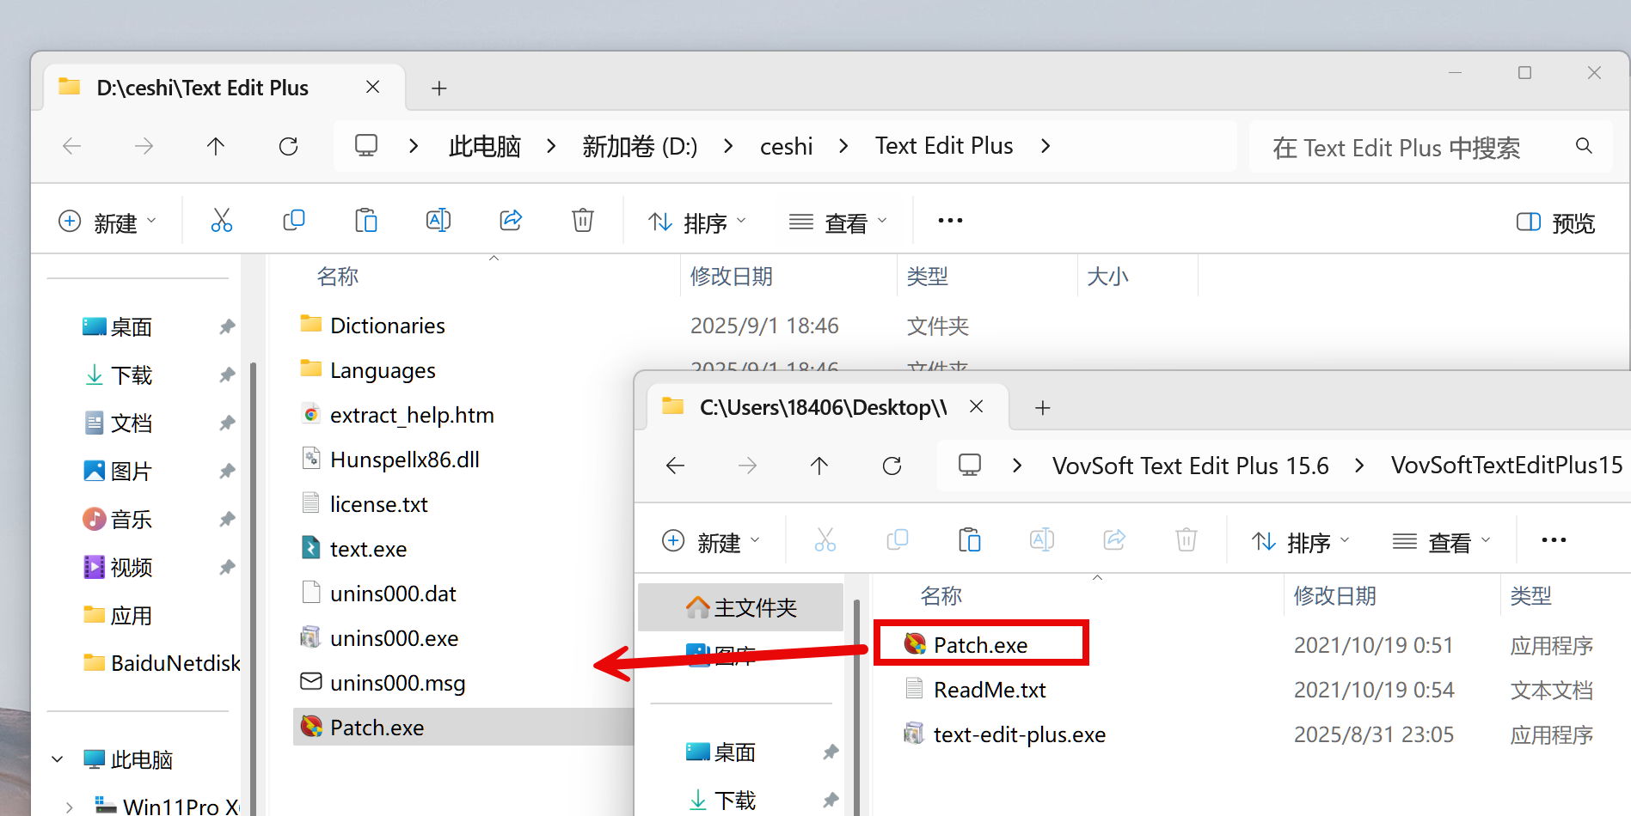Click the Delete trash icon in back window

tap(582, 221)
